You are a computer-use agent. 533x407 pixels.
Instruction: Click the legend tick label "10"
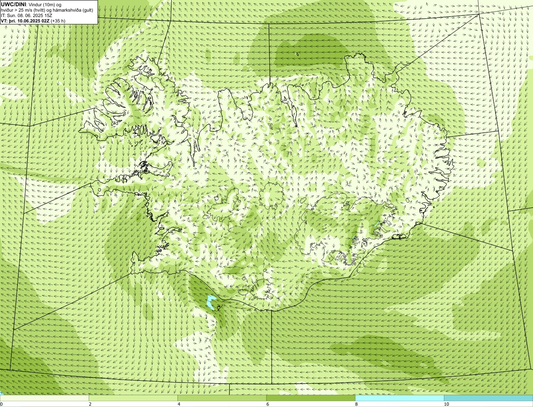(x=446, y=404)
